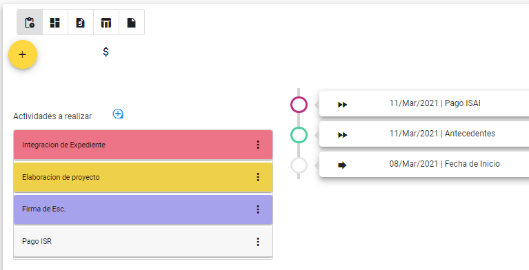Image resolution: width=529 pixels, height=270 pixels.
Task: Open options menu for Pago ISR
Action: pos(258,242)
